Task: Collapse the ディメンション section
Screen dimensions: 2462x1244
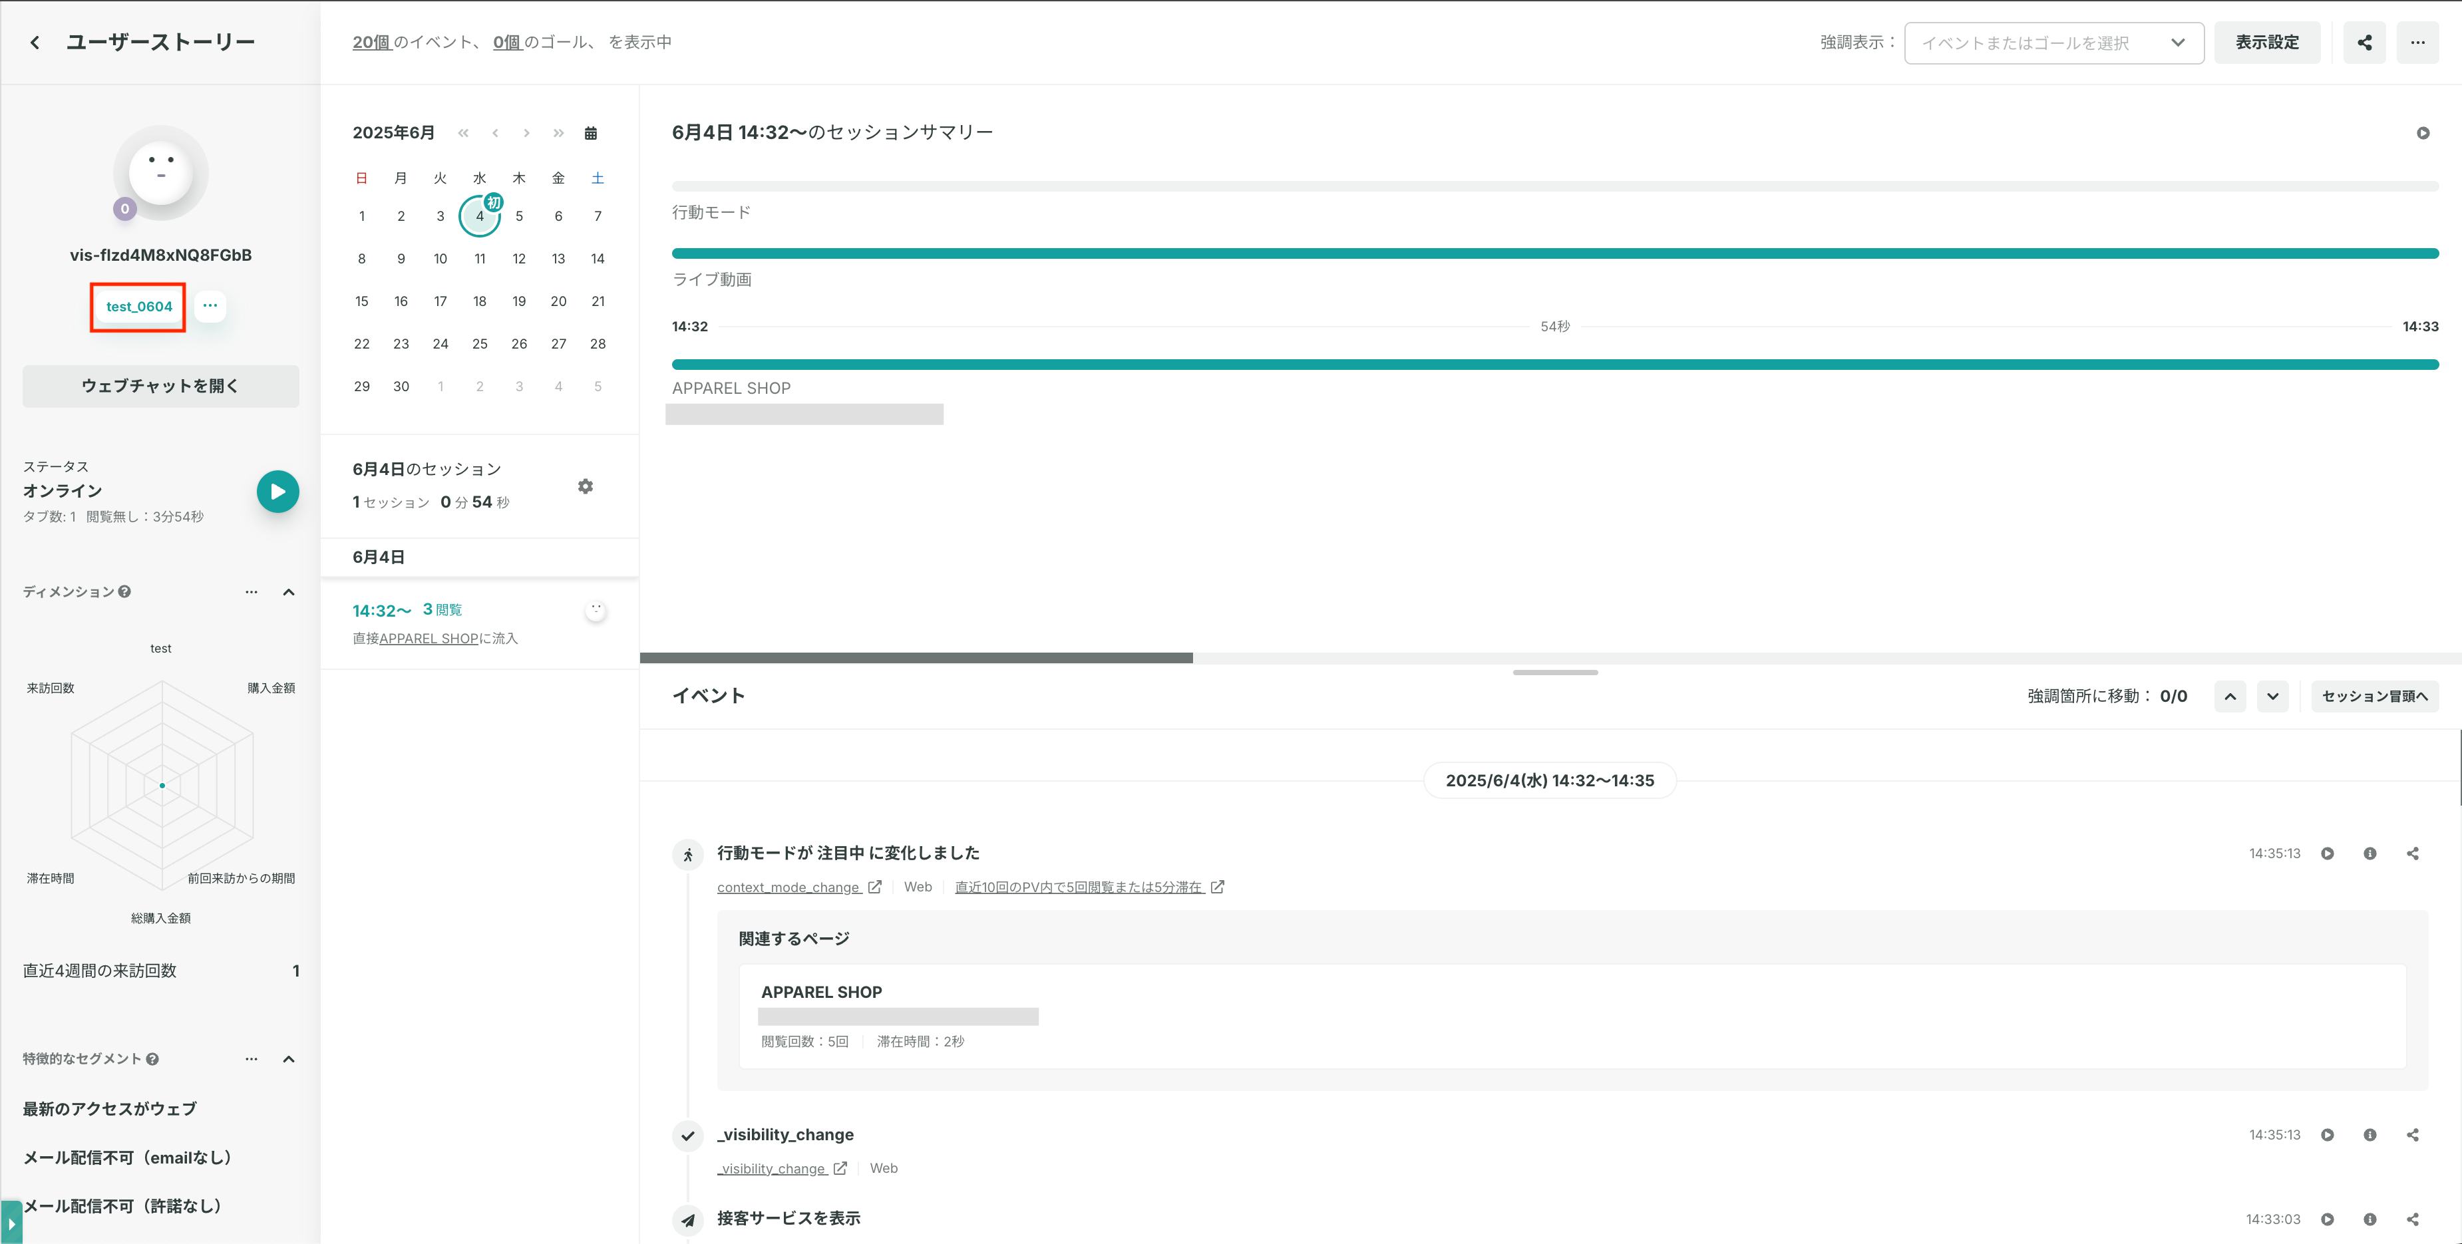Action: 289,591
